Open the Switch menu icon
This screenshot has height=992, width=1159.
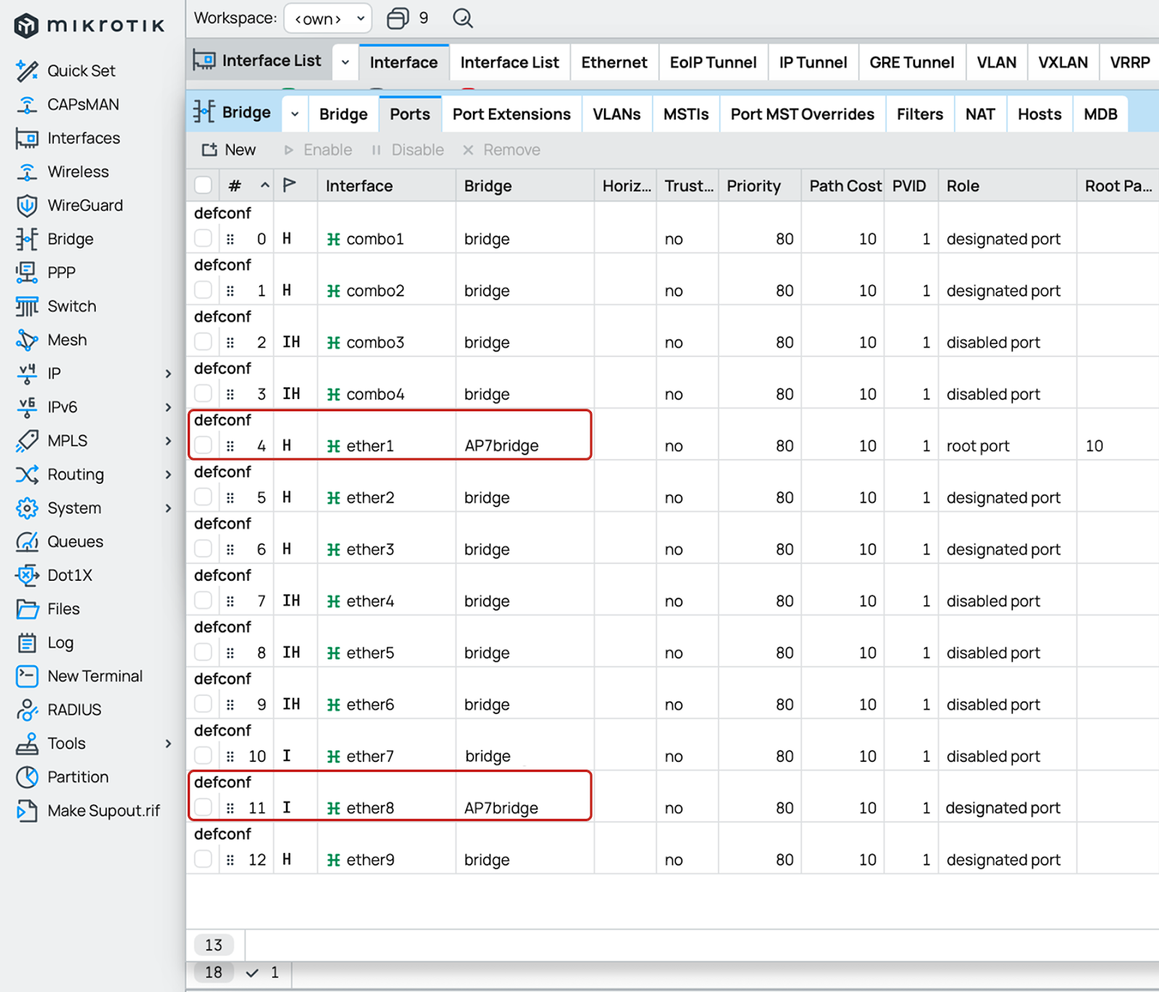point(27,306)
